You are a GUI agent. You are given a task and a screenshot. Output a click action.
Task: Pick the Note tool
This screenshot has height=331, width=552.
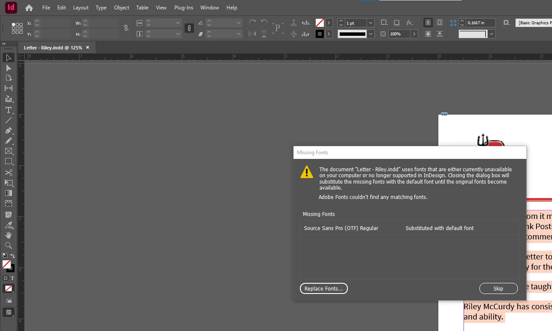pyautogui.click(x=9, y=215)
